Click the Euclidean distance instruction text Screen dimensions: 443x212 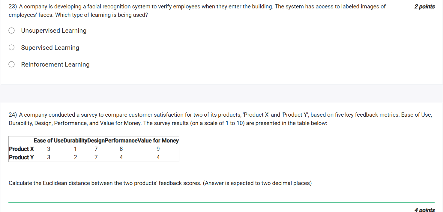coord(160,183)
